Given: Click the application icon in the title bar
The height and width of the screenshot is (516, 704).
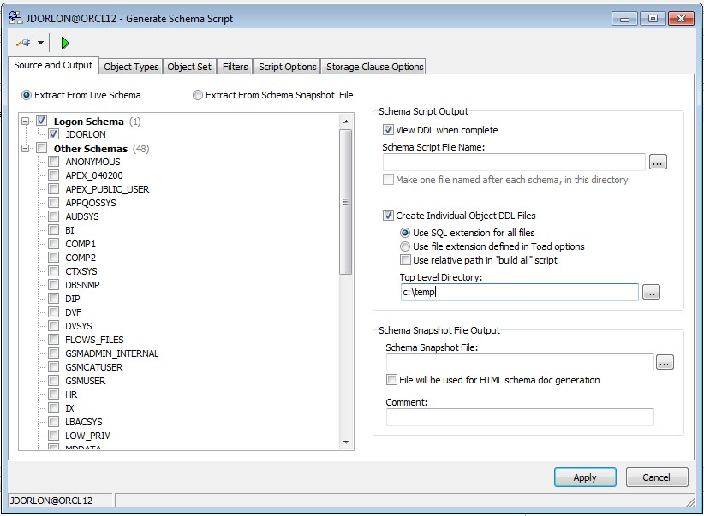Looking at the screenshot, I should 15,18.
